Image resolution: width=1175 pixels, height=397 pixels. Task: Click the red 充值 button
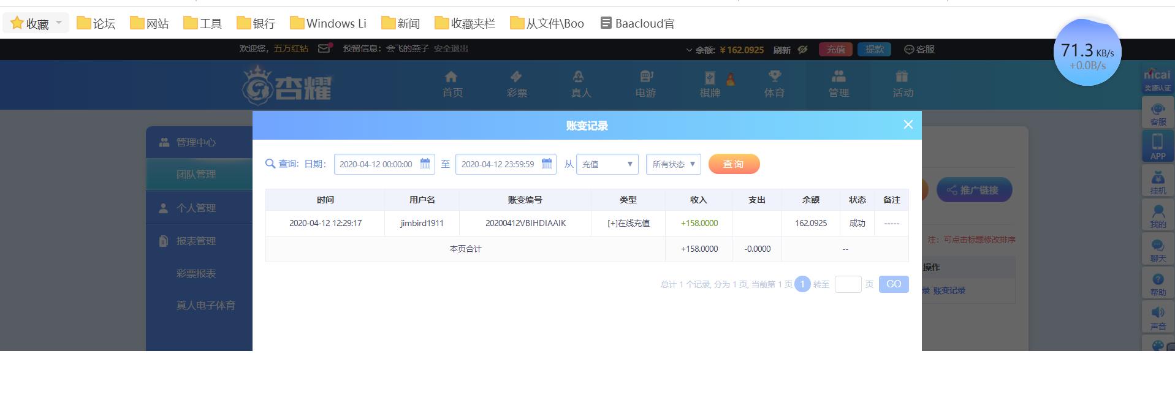point(835,50)
